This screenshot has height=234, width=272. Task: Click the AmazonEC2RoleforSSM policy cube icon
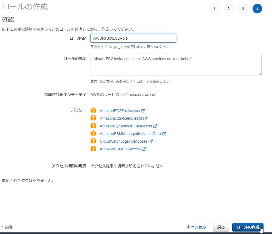tap(94, 118)
